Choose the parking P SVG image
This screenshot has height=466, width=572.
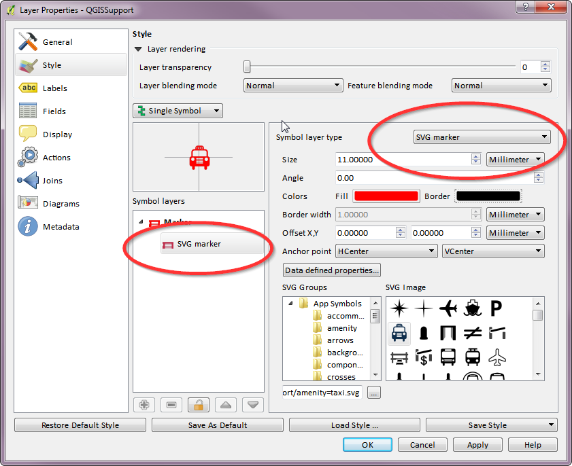pyautogui.click(x=497, y=308)
